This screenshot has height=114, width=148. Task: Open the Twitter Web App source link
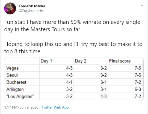point(55,107)
